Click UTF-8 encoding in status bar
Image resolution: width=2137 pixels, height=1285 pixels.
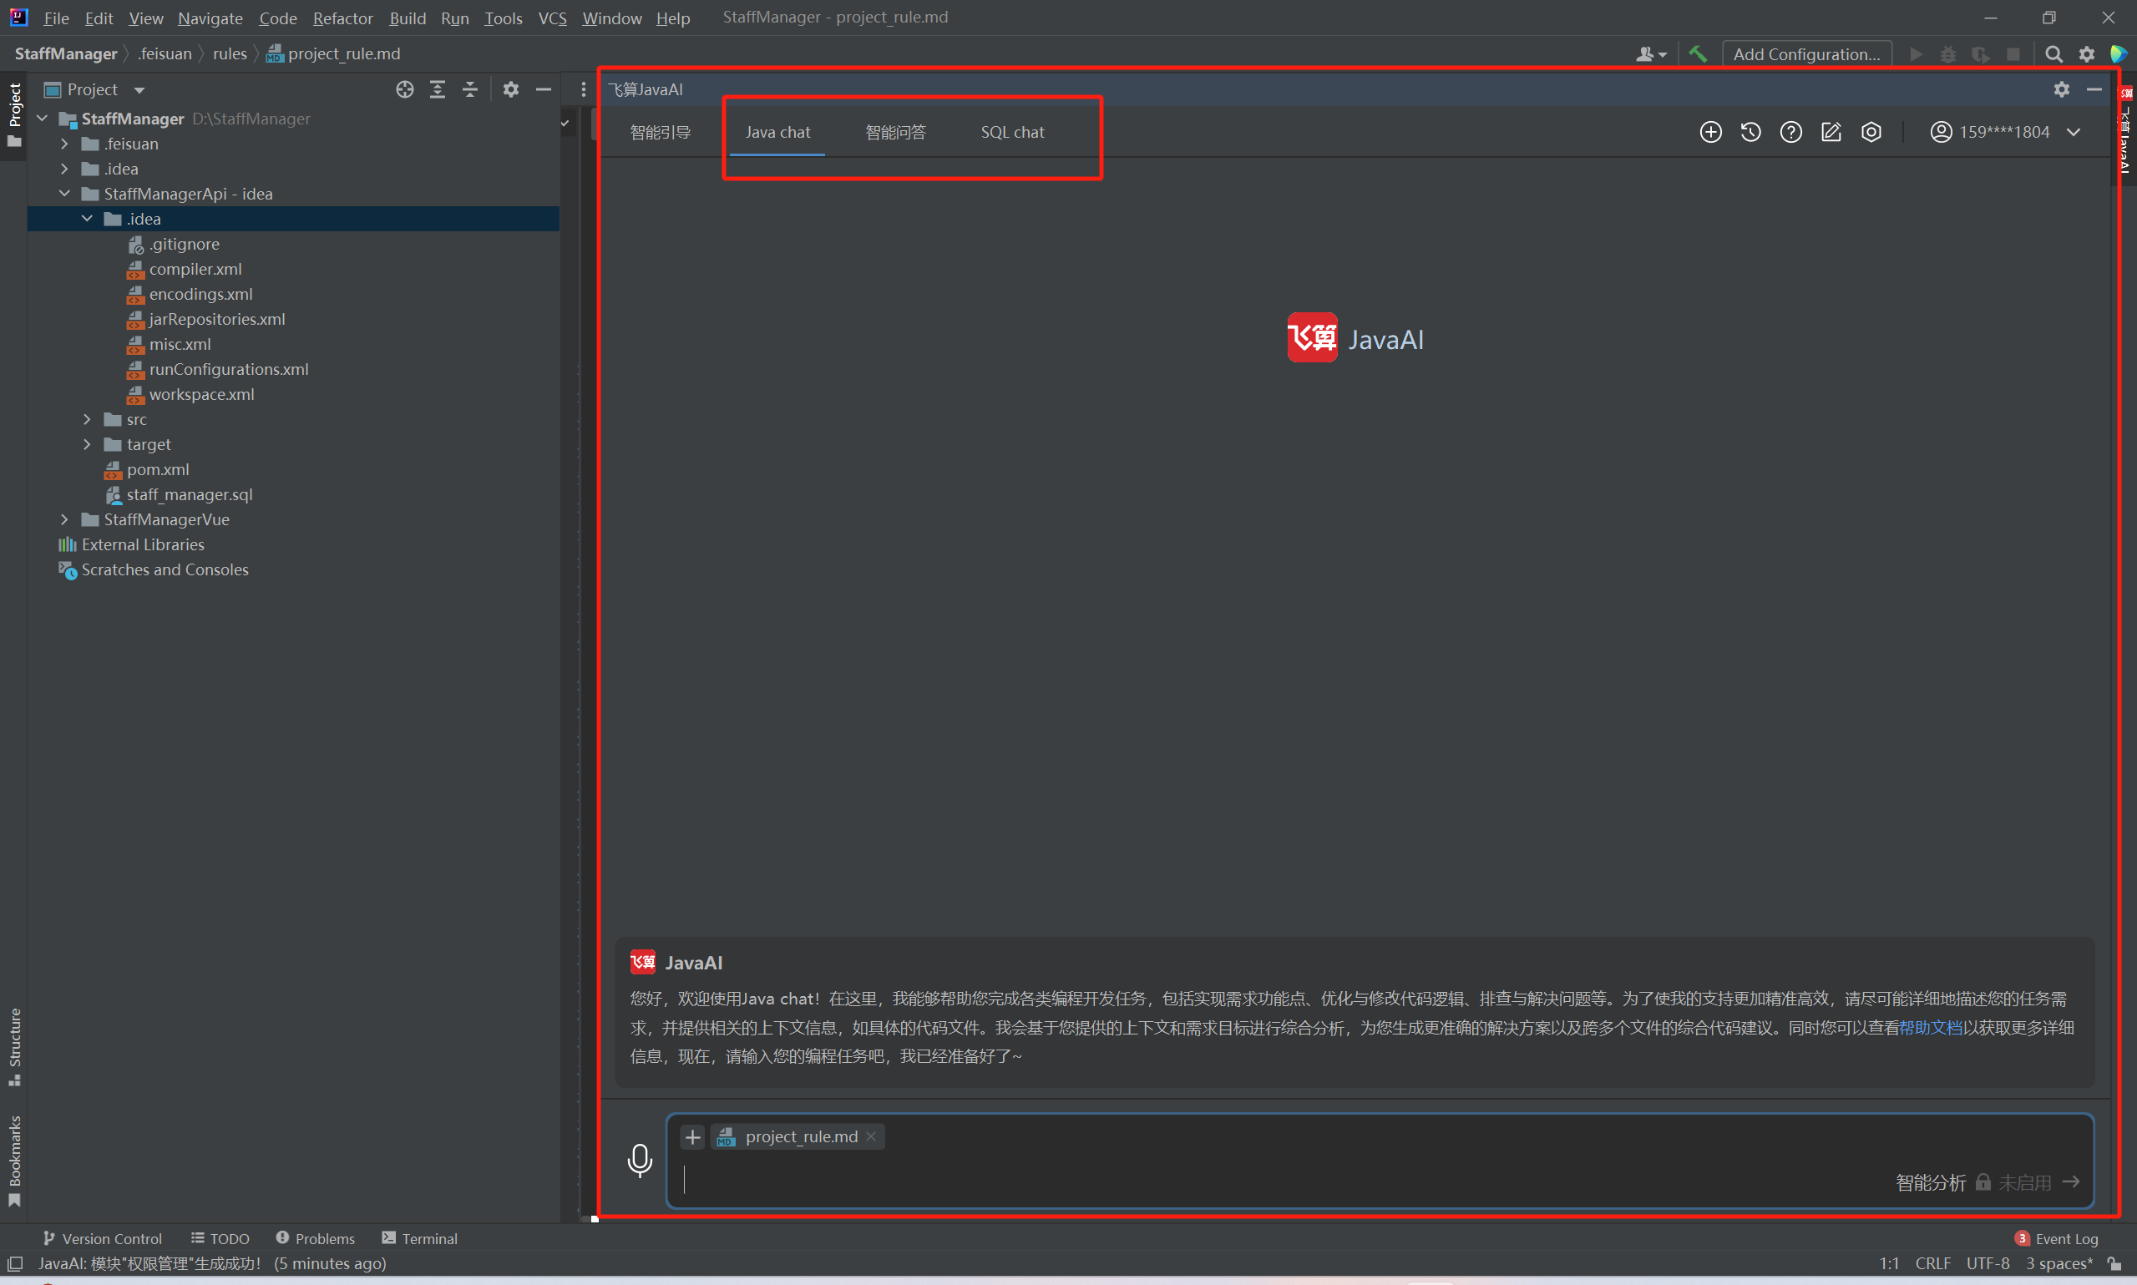pos(1988,1263)
